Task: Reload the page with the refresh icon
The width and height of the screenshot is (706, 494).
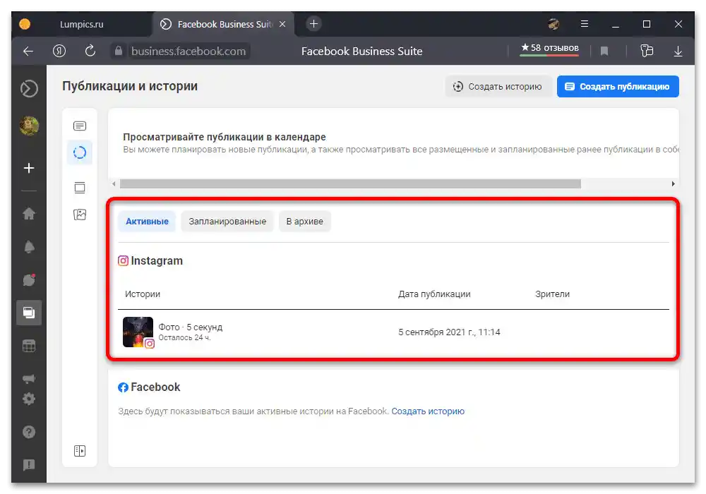Action: (x=90, y=51)
